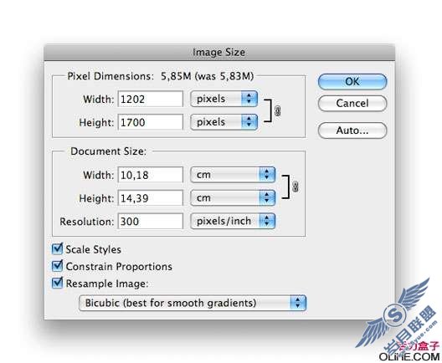Open the Resolution pixels/inch dropdown
The width and height of the screenshot is (442, 363).
233,221
